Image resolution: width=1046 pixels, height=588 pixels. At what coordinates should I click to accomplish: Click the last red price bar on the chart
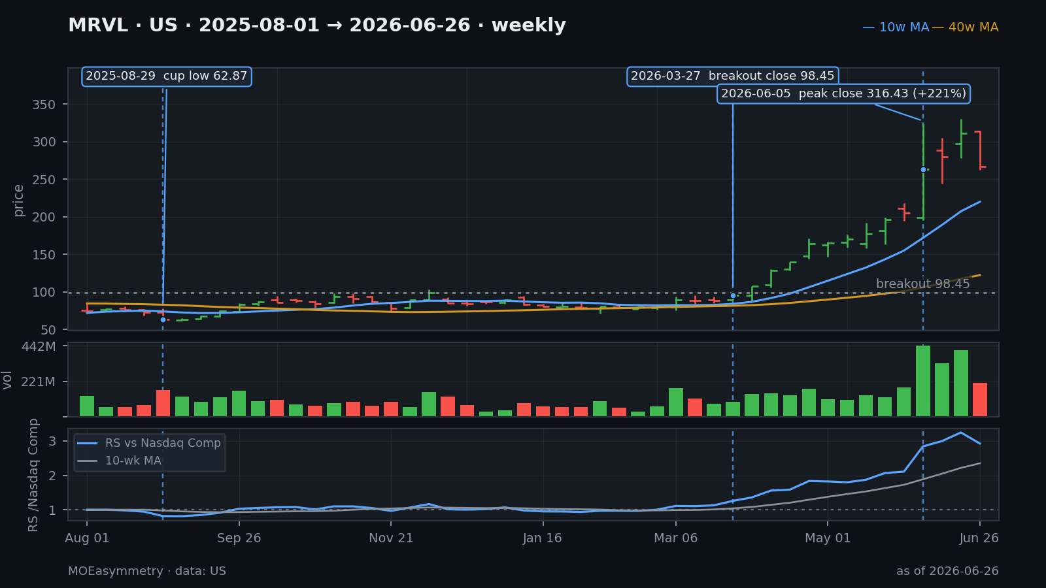980,150
